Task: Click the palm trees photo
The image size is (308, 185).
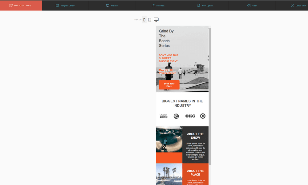Action: (169, 174)
